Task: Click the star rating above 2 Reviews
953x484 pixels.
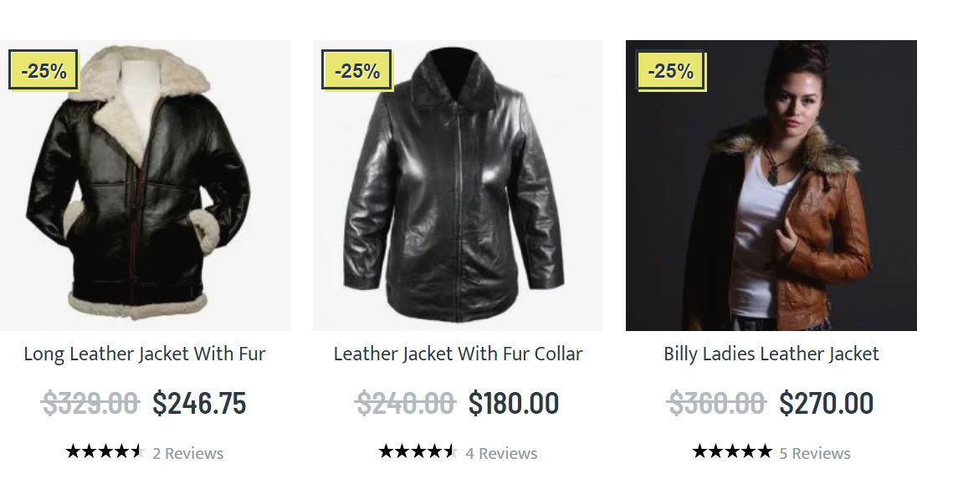Action: pyautogui.click(x=105, y=452)
